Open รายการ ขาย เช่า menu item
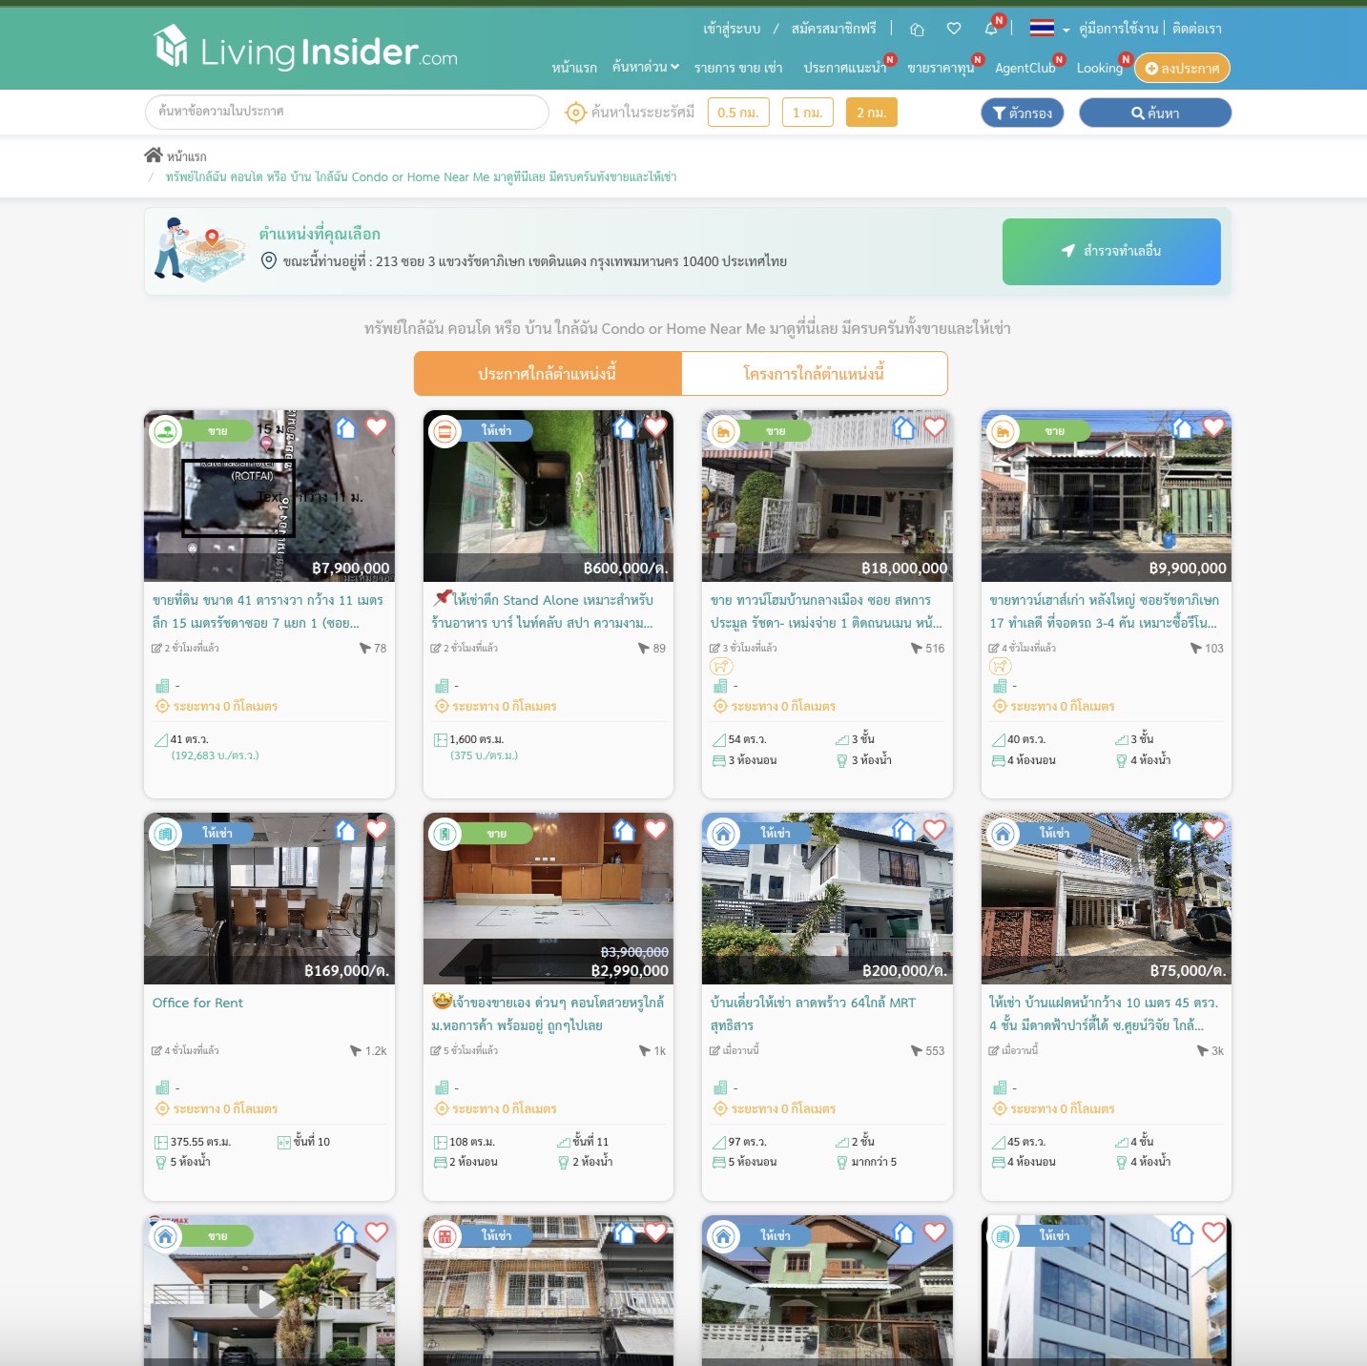 pos(738,68)
